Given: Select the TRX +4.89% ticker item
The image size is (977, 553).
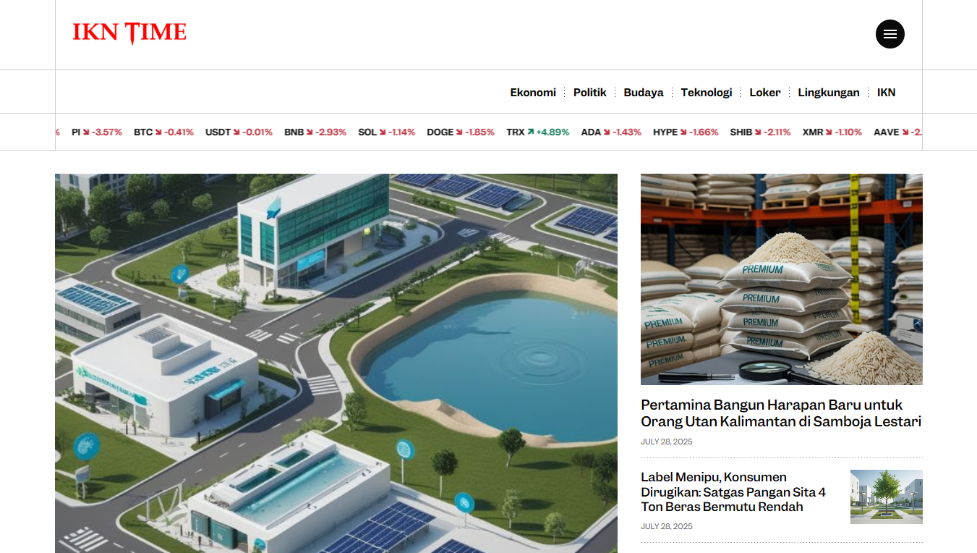Looking at the screenshot, I should pos(537,132).
